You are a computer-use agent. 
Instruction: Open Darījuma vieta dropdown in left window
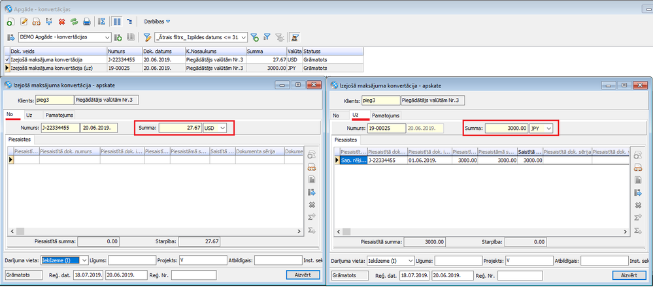click(x=84, y=260)
